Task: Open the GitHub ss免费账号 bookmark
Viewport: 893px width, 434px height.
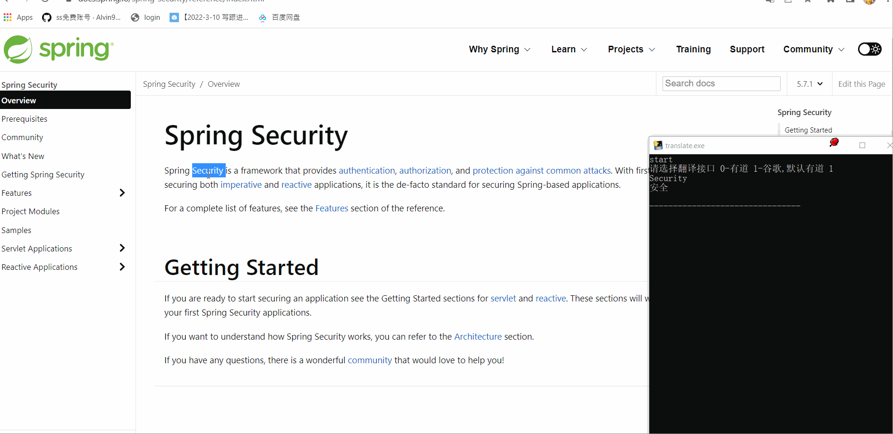Action: (x=81, y=17)
